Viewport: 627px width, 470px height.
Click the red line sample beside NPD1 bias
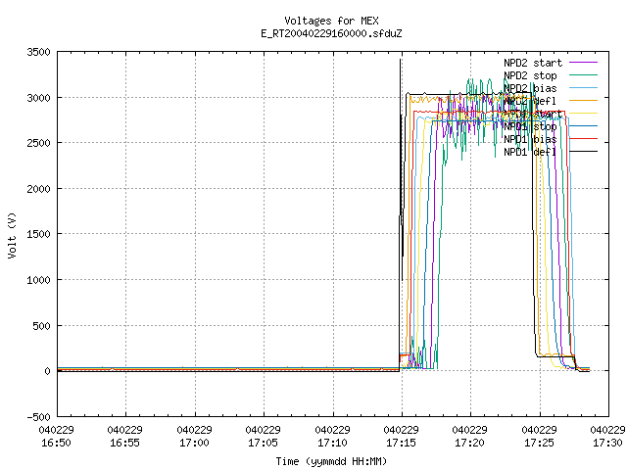(x=584, y=139)
